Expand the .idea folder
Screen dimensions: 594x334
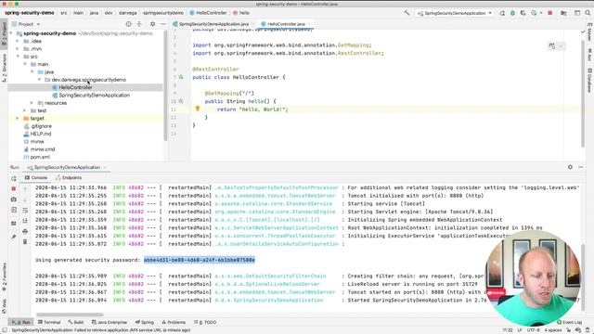18,41
